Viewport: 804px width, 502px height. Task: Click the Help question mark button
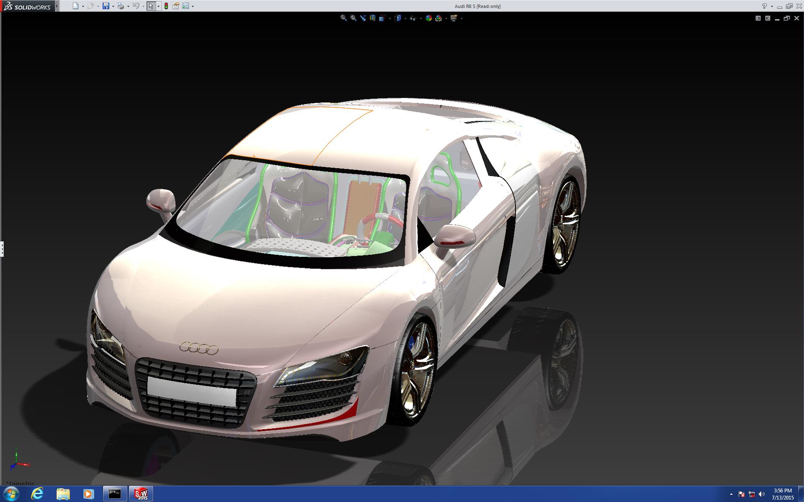coord(764,6)
